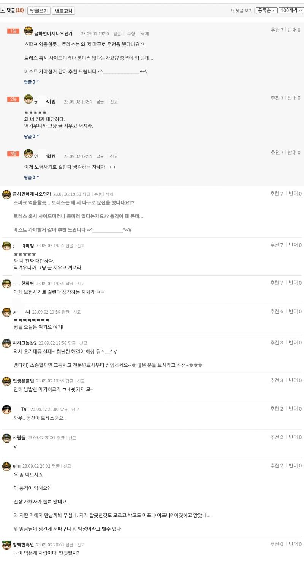Click the 댓글쓰기 button

(x=39, y=11)
